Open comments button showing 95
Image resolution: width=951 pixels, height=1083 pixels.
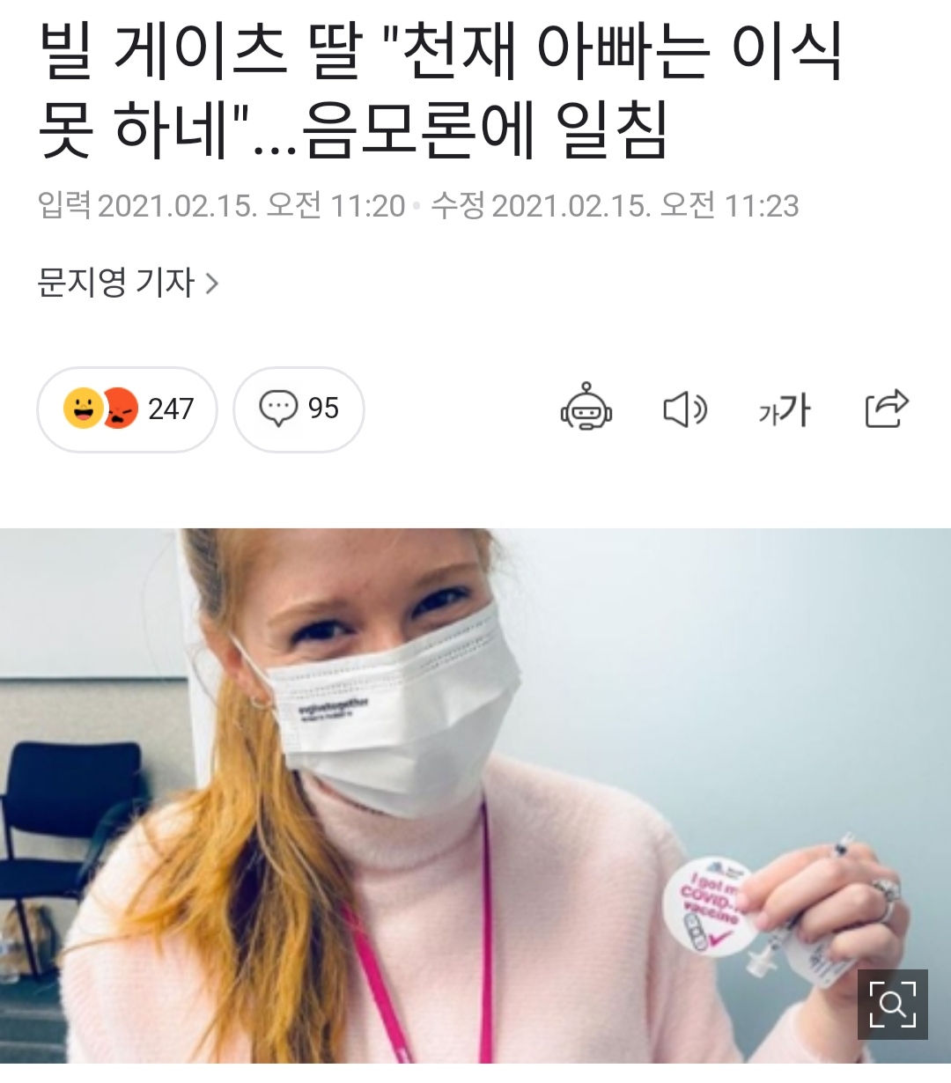tap(299, 409)
